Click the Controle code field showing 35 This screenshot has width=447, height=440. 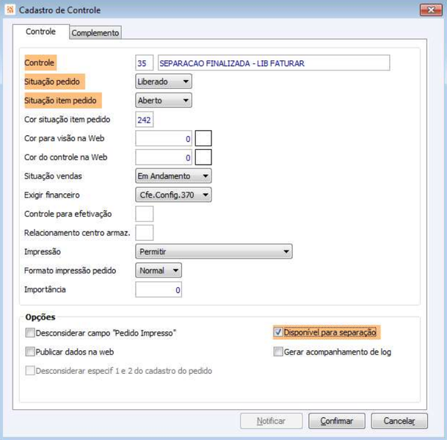click(145, 62)
